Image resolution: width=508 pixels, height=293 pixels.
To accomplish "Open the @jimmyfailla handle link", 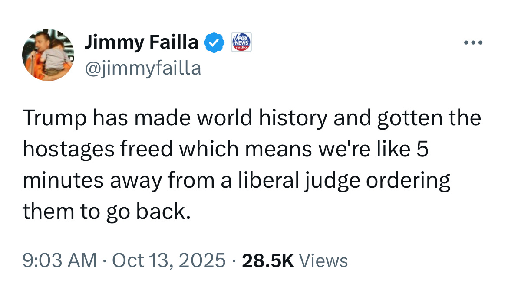I will tap(143, 68).
